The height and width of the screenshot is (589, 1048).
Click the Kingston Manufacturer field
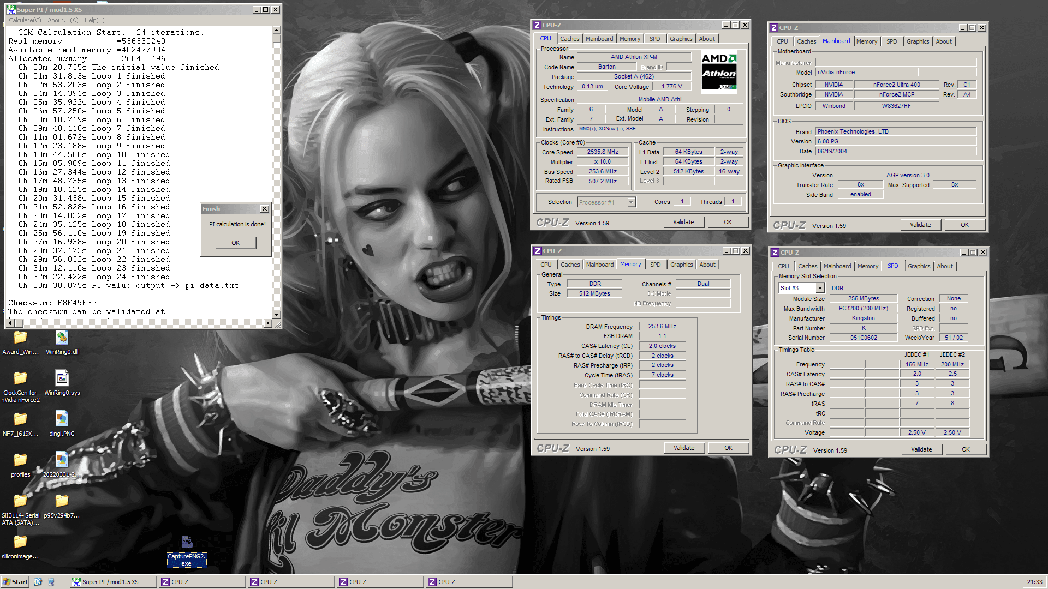click(x=863, y=318)
